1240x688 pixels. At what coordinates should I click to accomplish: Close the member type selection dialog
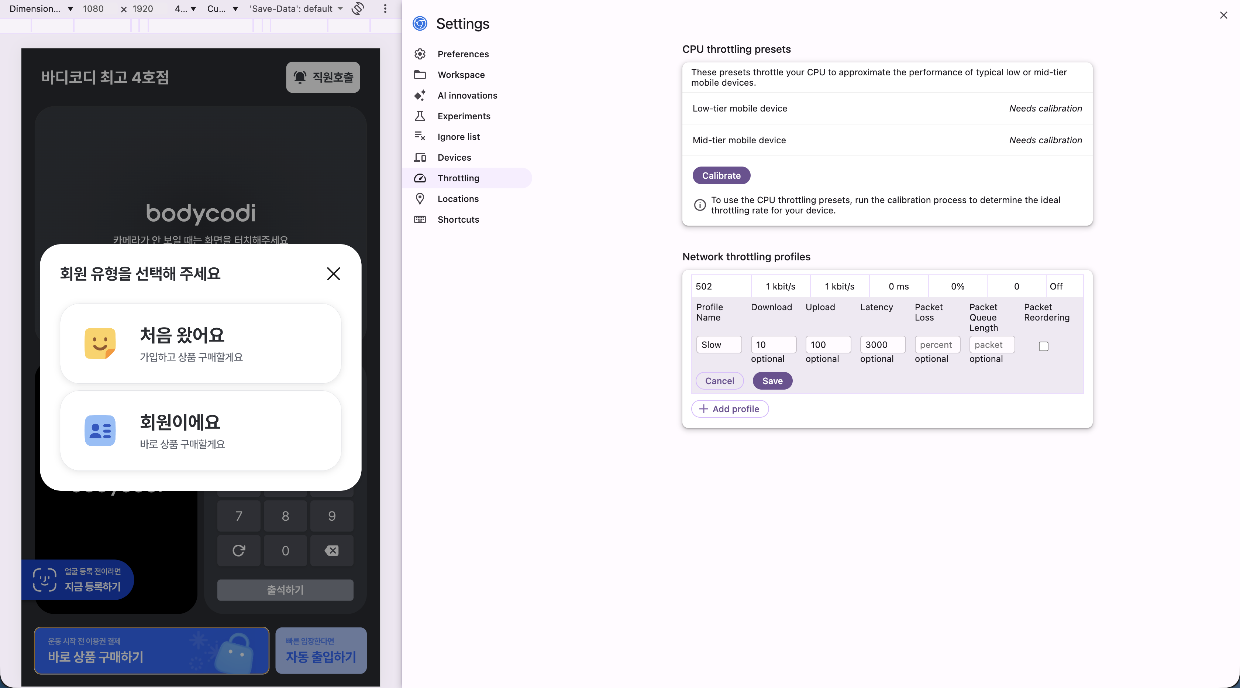[x=333, y=274]
